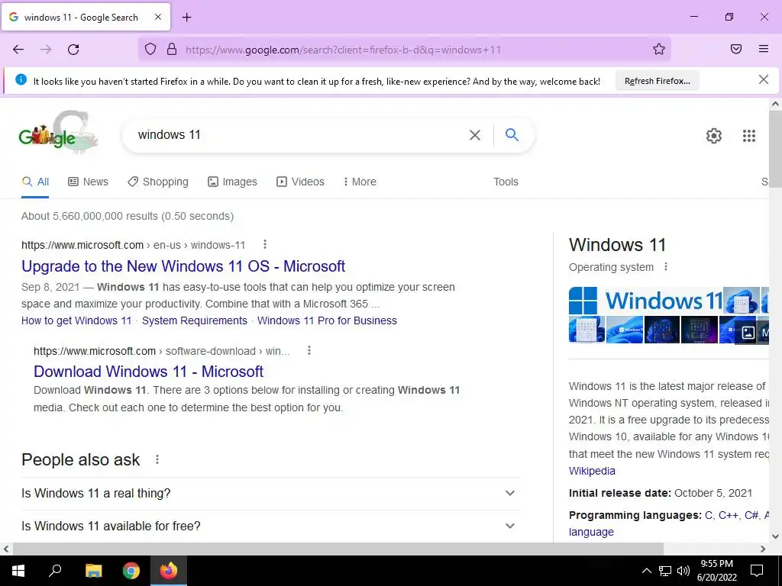Open options dots beside Operating system label
This screenshot has width=782, height=586.
[665, 266]
